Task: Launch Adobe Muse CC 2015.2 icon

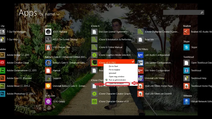Action: 2,86
